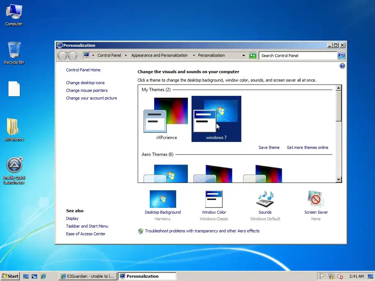This screenshot has height=281, width=375.
Task: Open the Computer desktop icon
Action: (x=14, y=15)
